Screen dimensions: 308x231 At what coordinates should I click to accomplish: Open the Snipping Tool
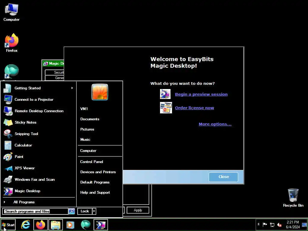pyautogui.click(x=38, y=134)
